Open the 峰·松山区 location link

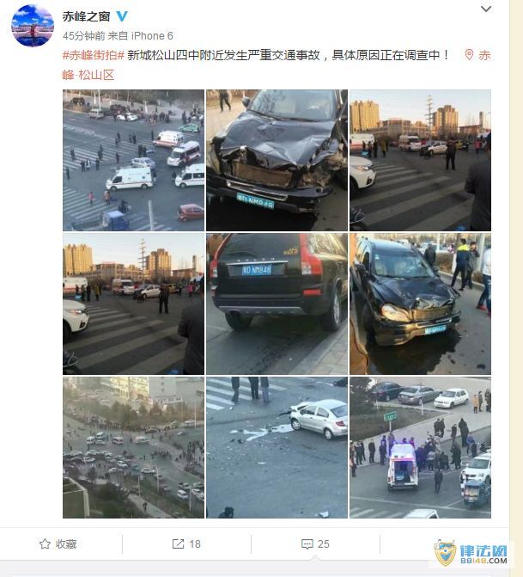pos(88,75)
